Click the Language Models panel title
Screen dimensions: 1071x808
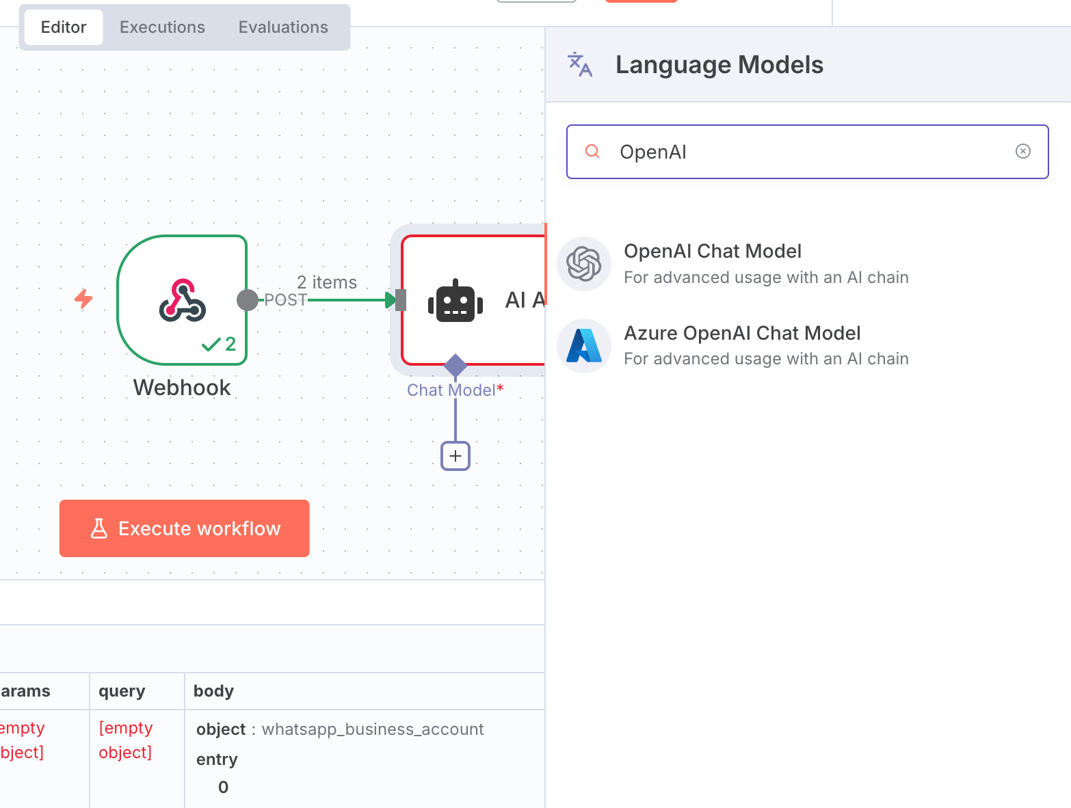click(719, 65)
